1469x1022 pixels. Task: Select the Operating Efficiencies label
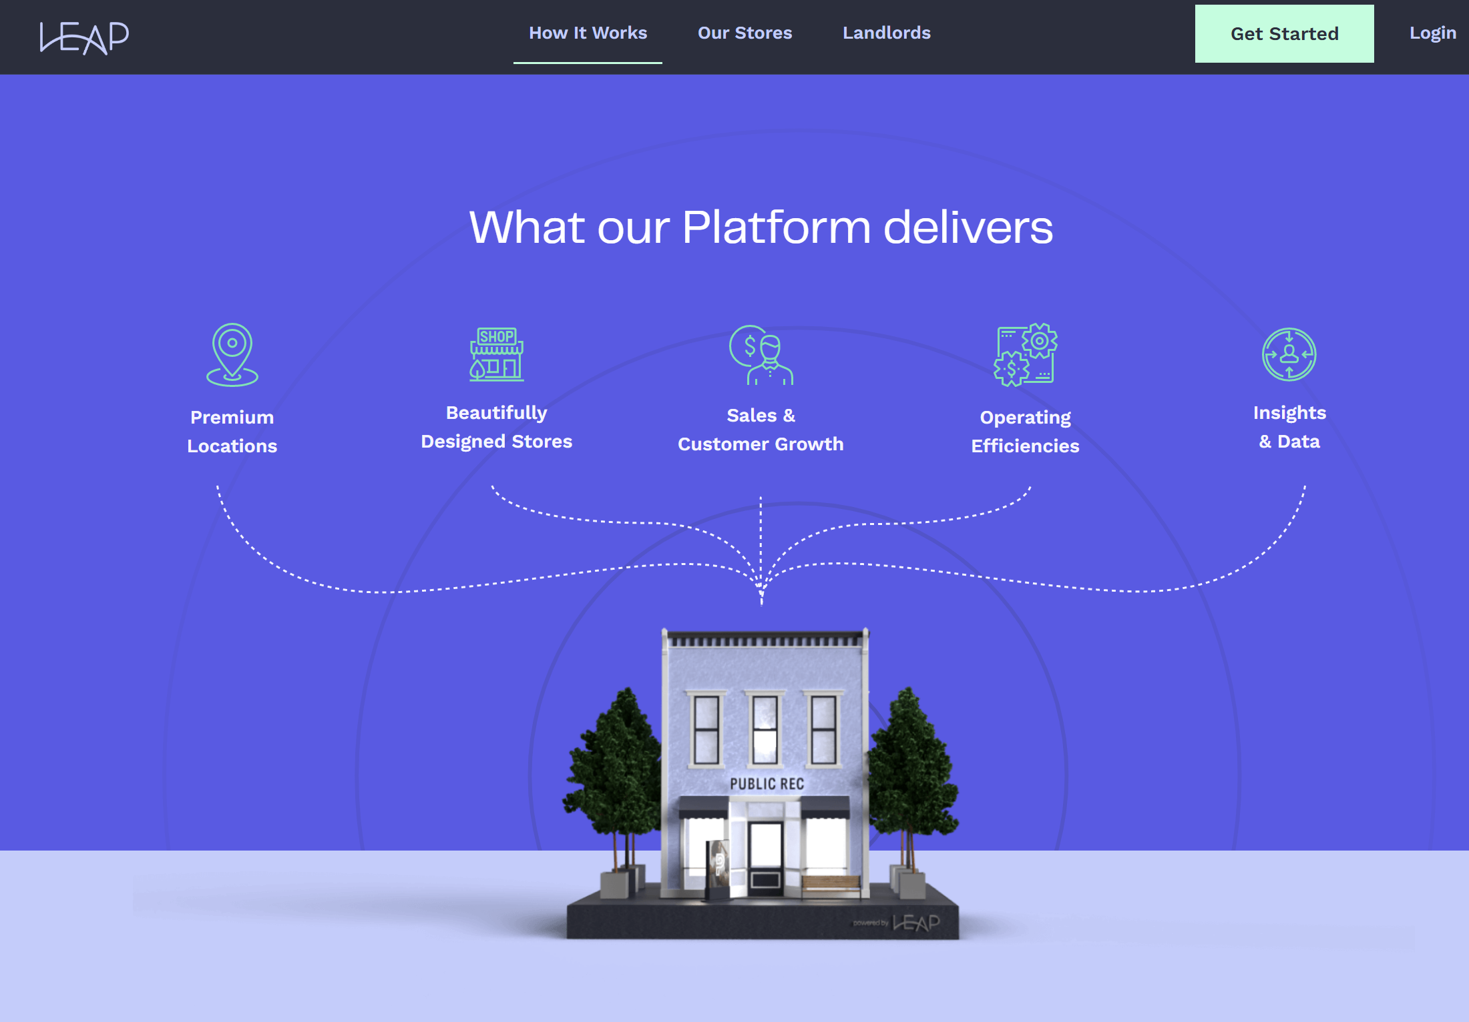(x=1025, y=432)
